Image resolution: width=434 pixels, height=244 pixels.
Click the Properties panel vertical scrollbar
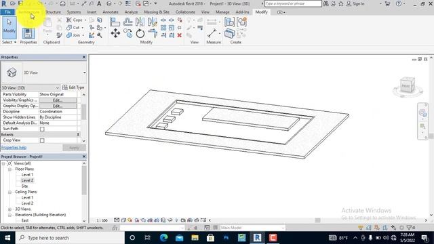(x=84, y=112)
